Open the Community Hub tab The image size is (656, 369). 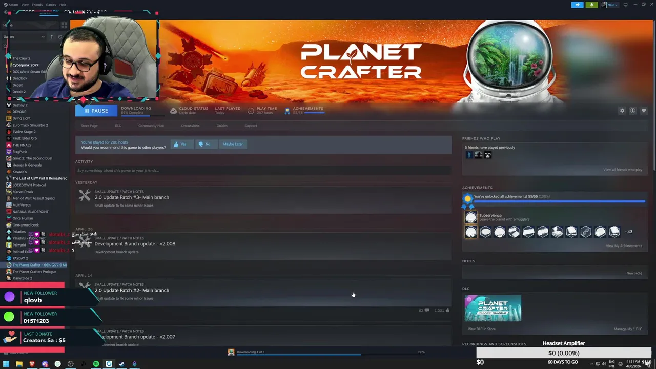coord(151,126)
